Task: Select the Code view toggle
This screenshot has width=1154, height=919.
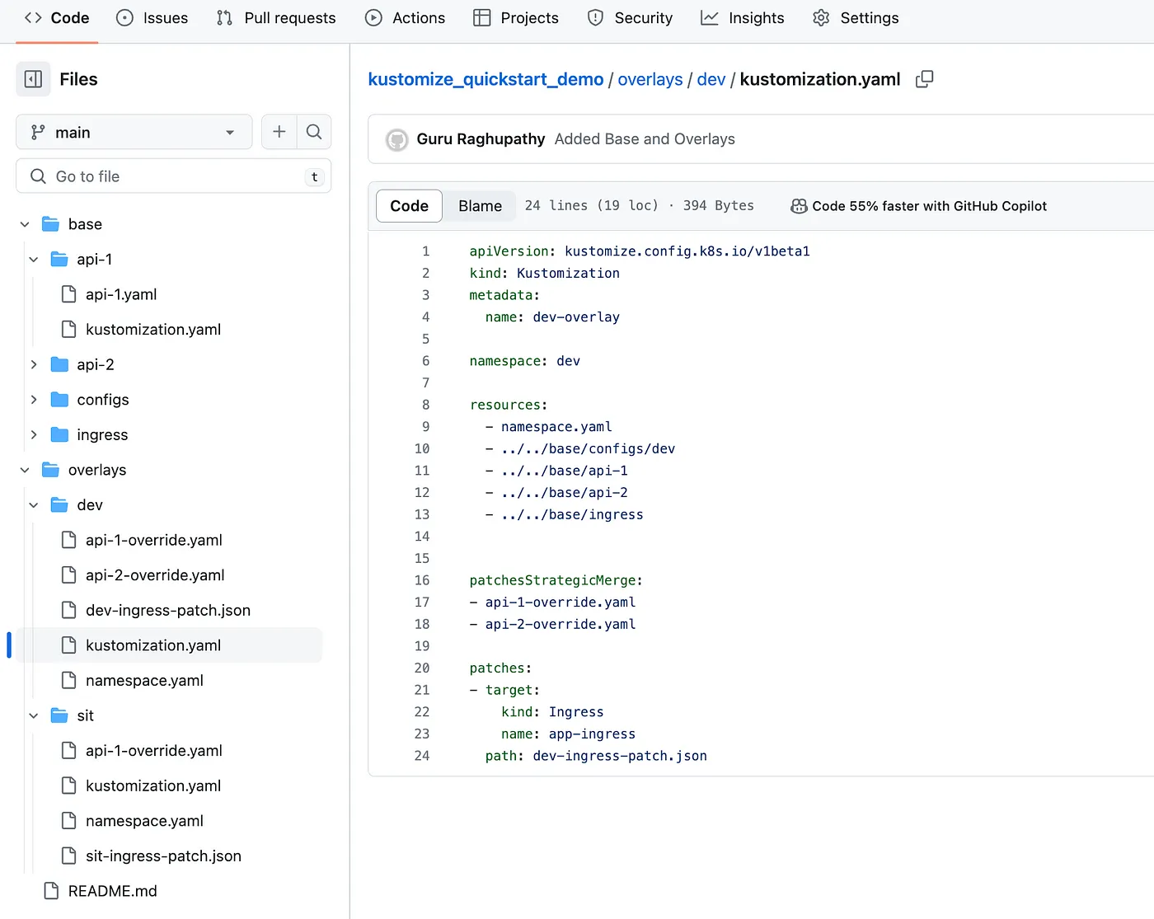Action: pyautogui.click(x=409, y=206)
